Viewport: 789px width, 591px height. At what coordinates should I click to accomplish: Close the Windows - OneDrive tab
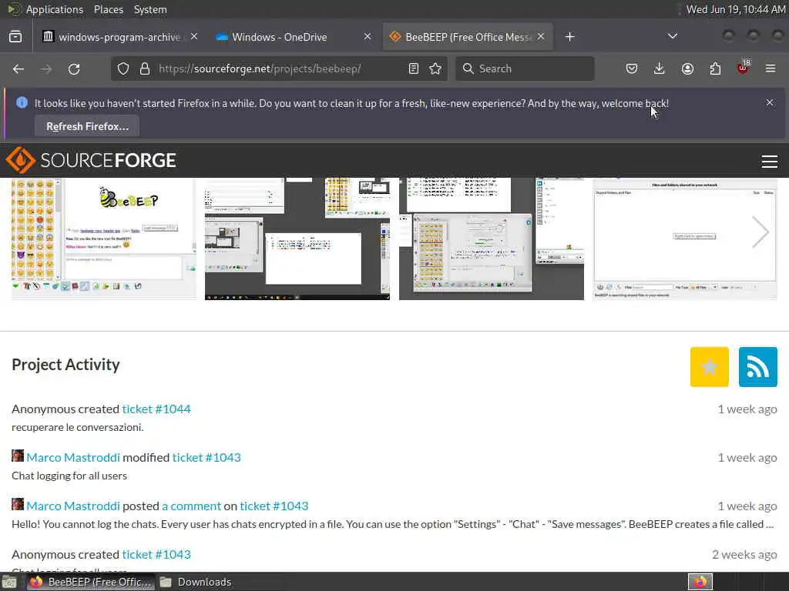tap(368, 37)
